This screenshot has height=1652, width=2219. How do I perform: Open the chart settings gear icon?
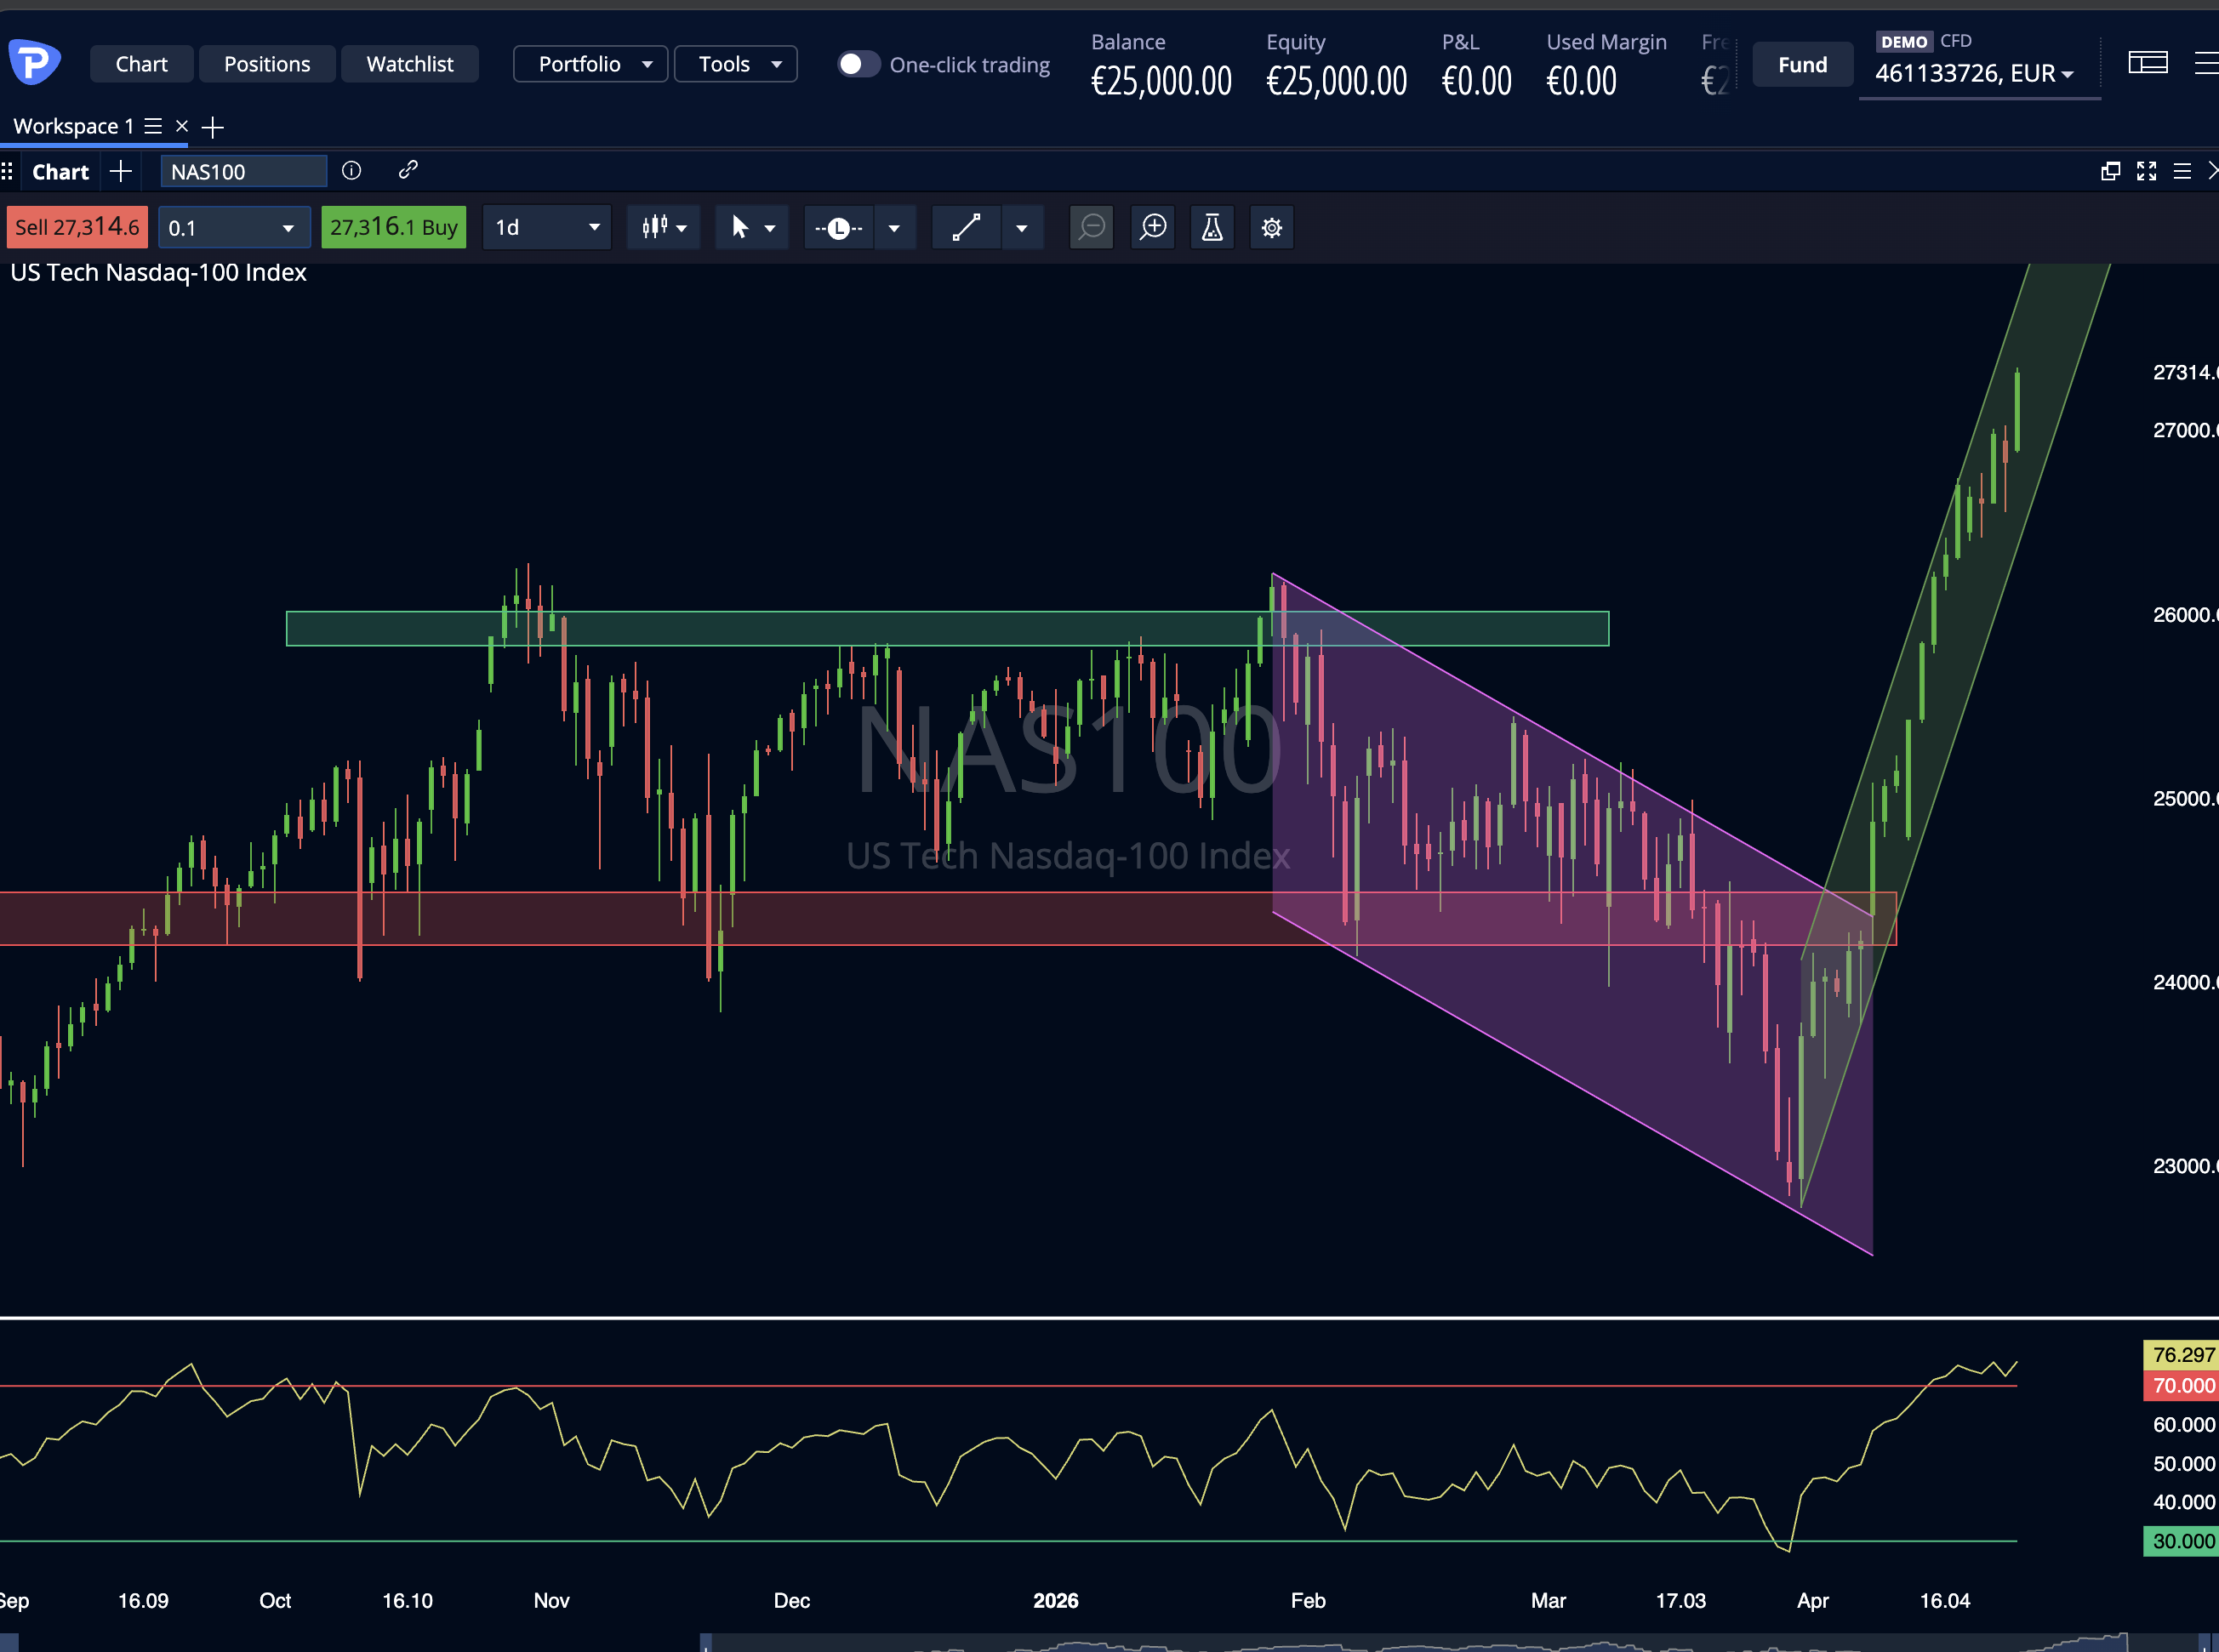pos(1272,227)
